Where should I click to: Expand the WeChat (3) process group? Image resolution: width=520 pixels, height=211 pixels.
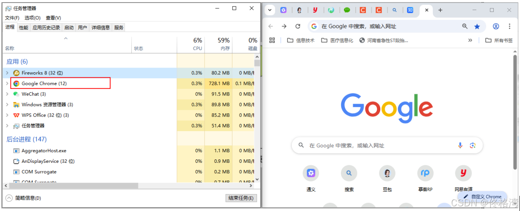(x=7, y=94)
